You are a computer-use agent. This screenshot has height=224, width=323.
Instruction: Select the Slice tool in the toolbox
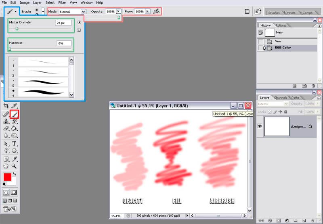point(14,106)
